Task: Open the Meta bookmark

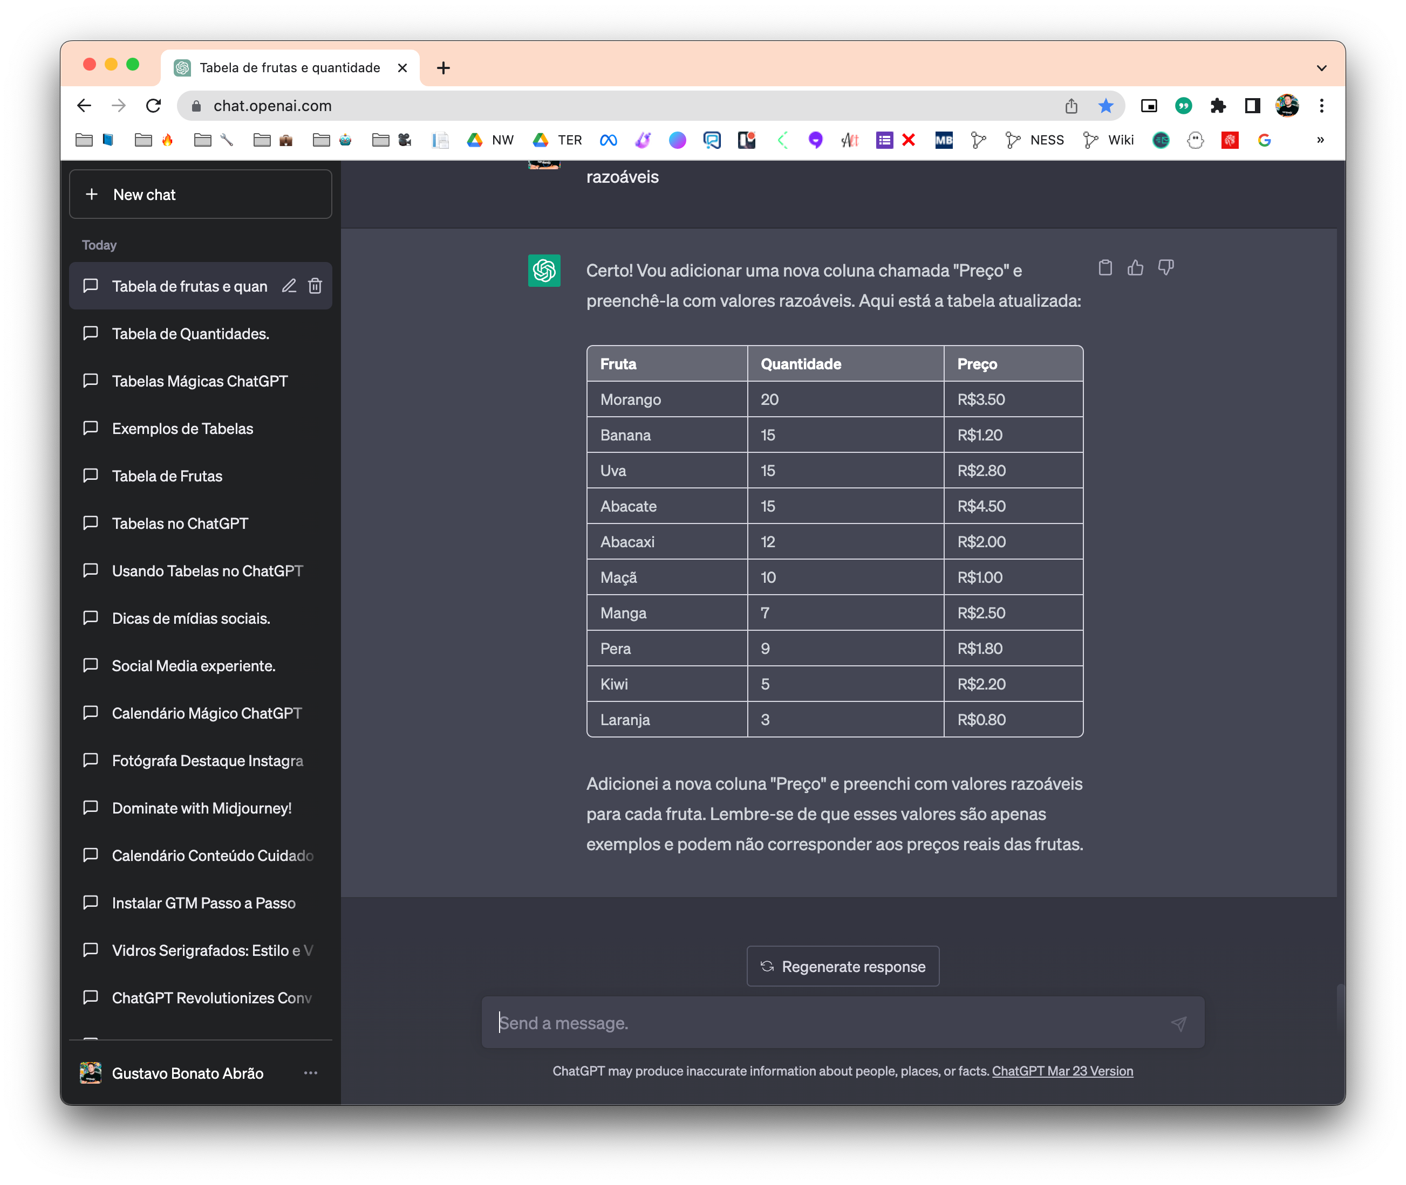Action: tap(608, 140)
